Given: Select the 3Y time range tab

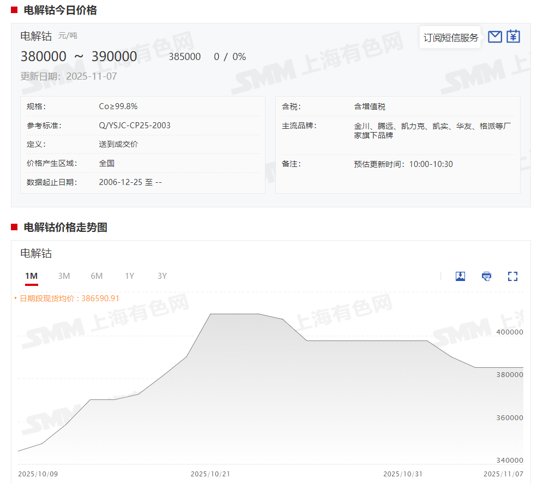Looking at the screenshot, I should point(162,276).
